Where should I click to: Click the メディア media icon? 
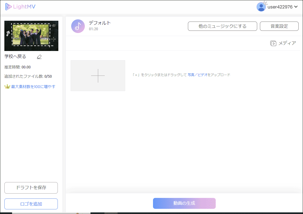(x=273, y=43)
